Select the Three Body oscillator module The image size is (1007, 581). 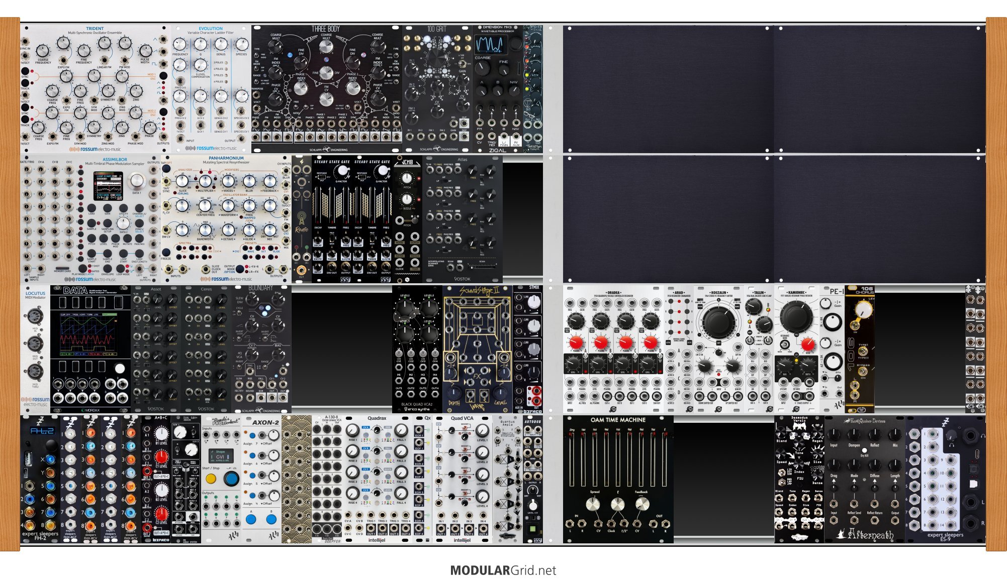pos(327,89)
